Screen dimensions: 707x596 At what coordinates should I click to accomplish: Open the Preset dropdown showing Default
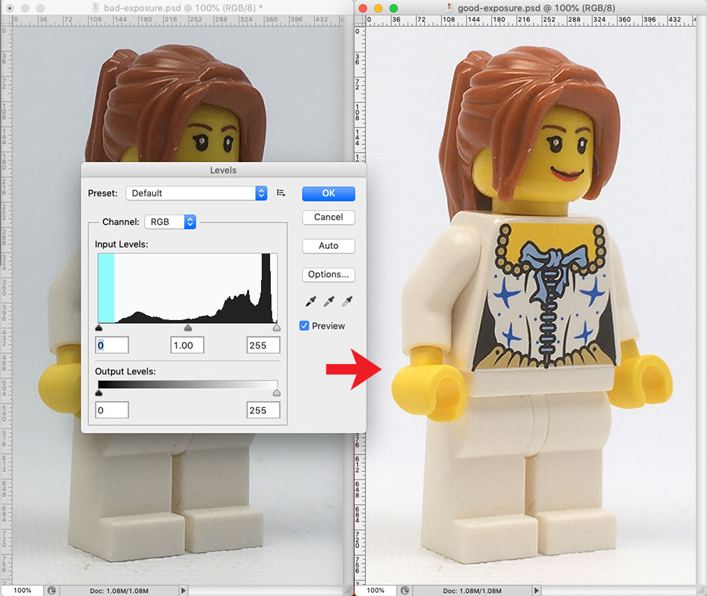pos(195,193)
